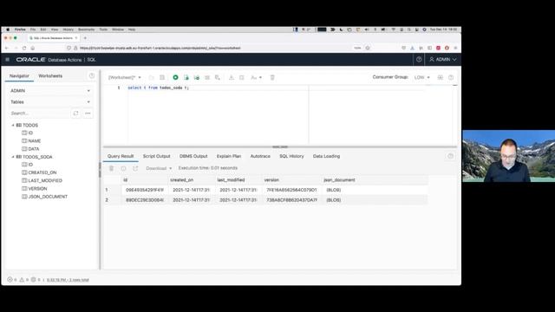The image size is (555, 312).
Task: Open the Bookmarks menu in the menu bar
Action: [x=86, y=29]
